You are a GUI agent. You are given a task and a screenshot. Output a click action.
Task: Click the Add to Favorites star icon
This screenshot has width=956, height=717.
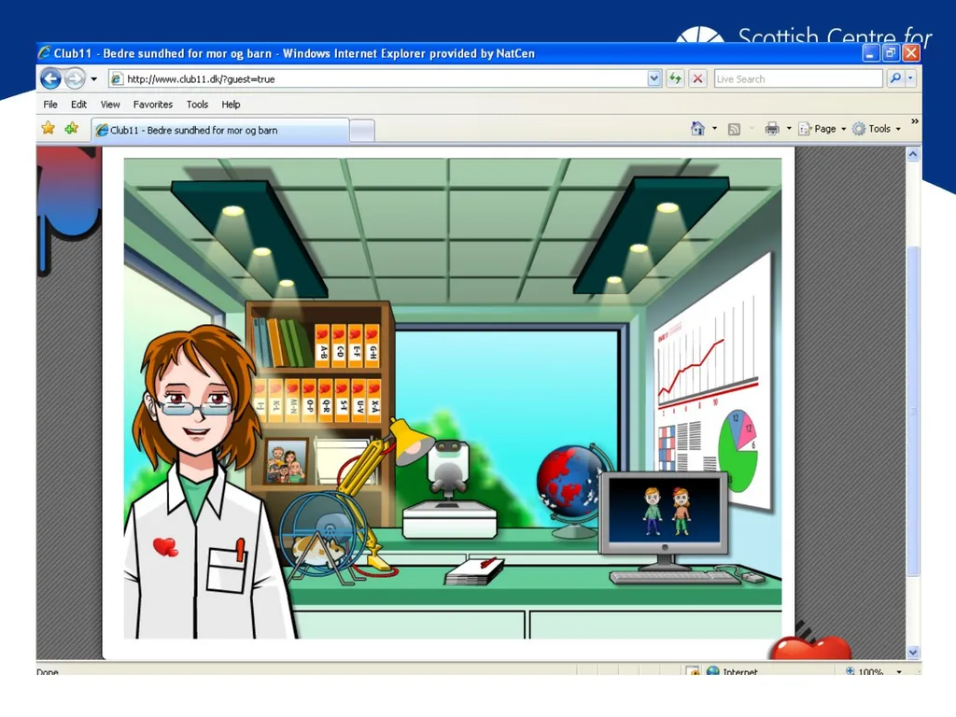pos(71,128)
